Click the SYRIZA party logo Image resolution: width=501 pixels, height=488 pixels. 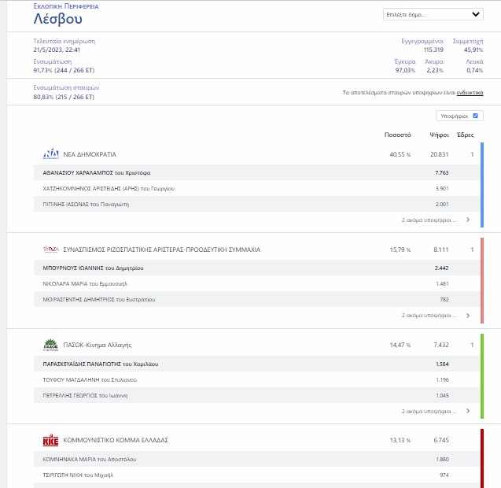point(50,250)
